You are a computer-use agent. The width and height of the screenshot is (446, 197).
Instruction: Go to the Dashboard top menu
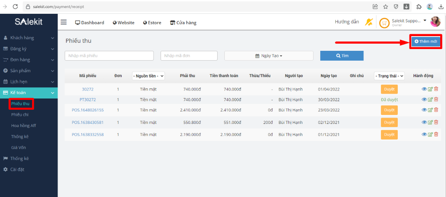pos(89,23)
